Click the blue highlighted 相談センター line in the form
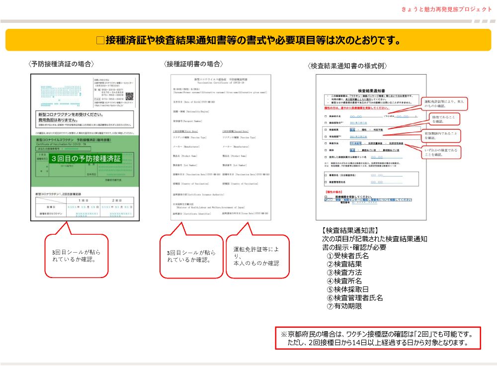This screenshot has height=373, width=497. pos(368,200)
